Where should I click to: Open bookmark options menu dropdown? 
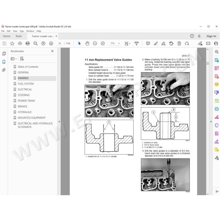pos(14,59)
